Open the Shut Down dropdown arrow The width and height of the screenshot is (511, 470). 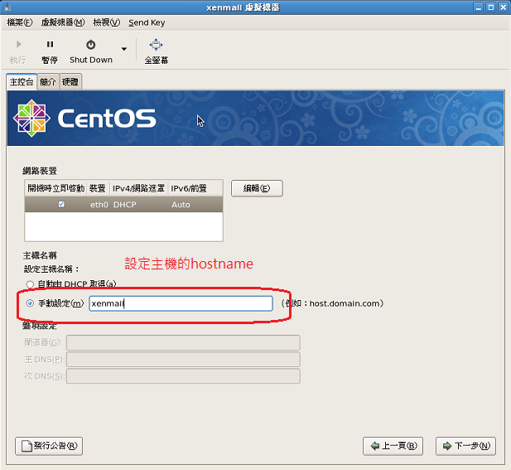tap(124, 49)
